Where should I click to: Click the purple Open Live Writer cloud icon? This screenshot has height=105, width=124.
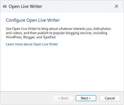[5, 6]
